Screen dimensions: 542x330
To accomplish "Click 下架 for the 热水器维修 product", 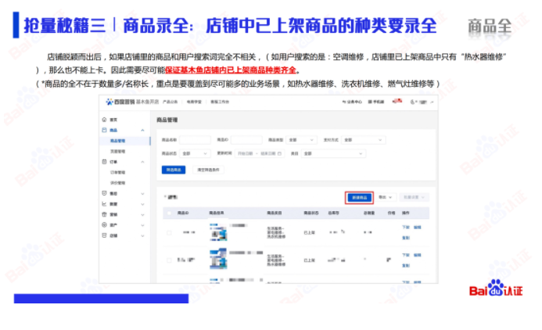I will tap(406, 255).
